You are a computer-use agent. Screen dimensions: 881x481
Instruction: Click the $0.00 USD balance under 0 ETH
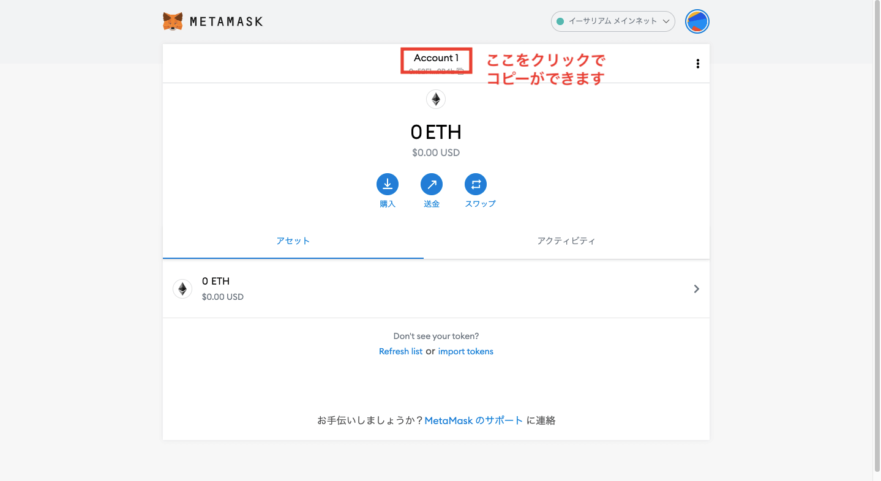pos(436,152)
